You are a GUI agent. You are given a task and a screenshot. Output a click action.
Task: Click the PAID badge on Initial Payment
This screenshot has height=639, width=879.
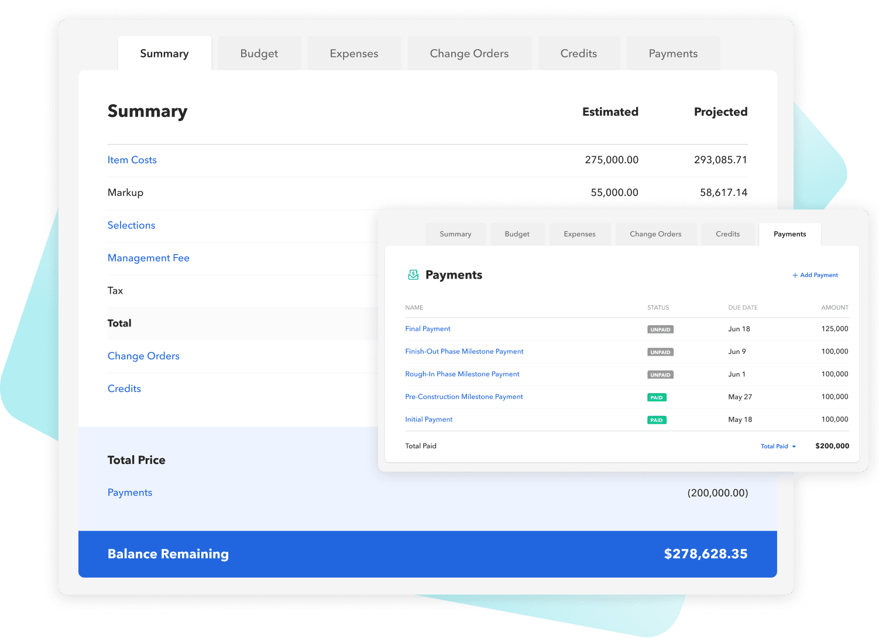657,420
